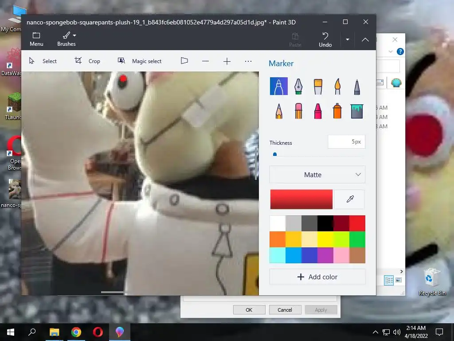Select the Spray can brush
The image size is (454, 341).
click(x=337, y=111)
